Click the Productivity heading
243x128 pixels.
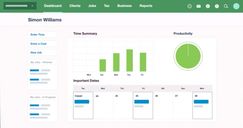183,34
